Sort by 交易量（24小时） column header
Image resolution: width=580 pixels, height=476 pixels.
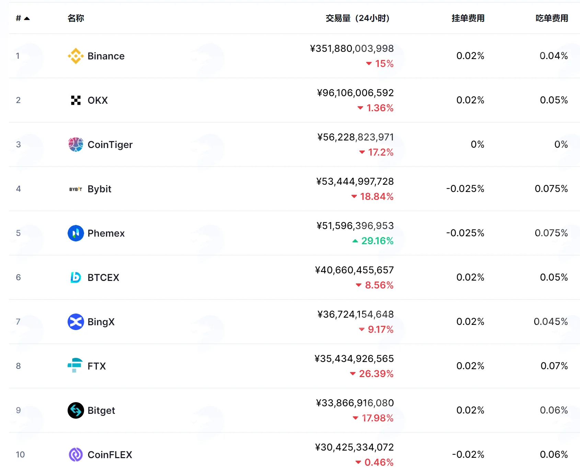click(x=357, y=18)
